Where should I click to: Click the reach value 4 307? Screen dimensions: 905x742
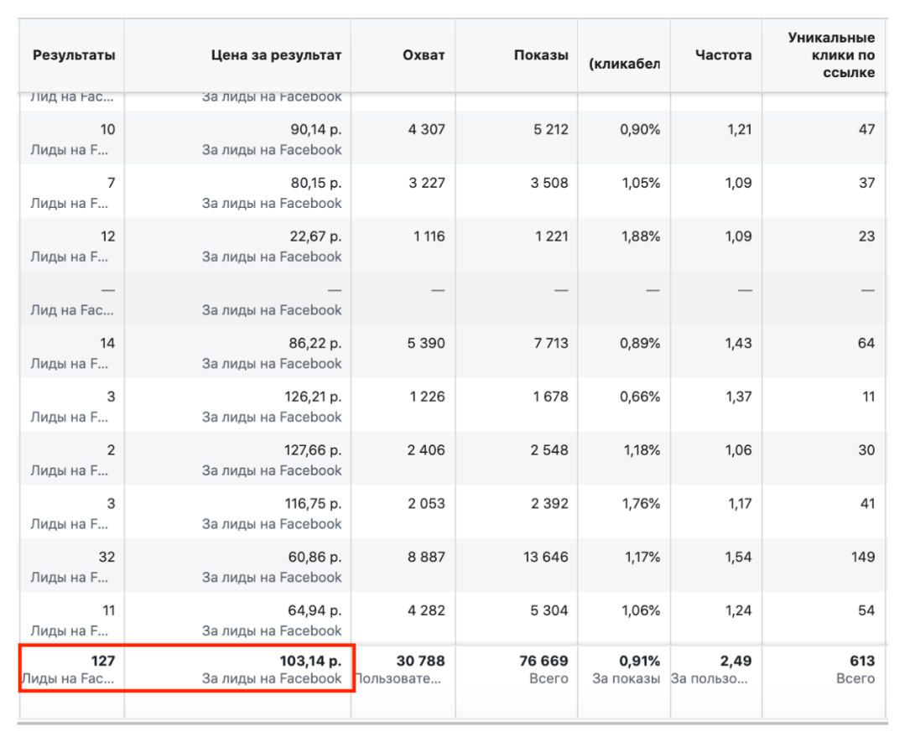coord(427,130)
